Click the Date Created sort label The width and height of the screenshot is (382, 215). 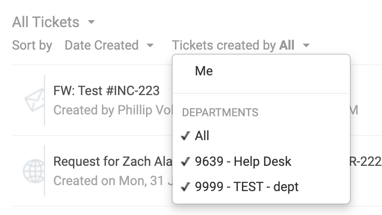click(101, 45)
